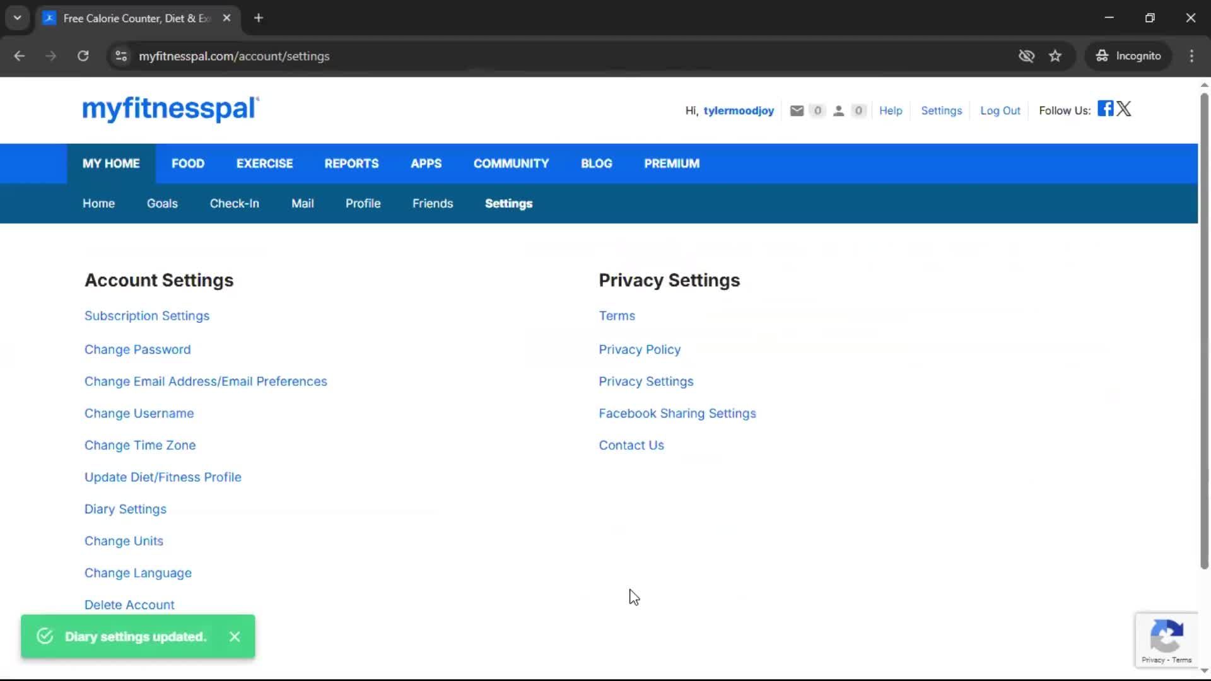Screen dimensions: 1211x681
Task: Open the APPS main tab
Action: click(x=426, y=164)
